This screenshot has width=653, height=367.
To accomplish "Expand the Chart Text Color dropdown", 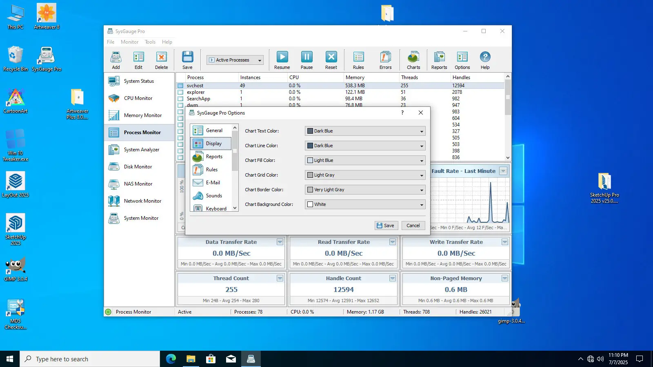I will click(422, 131).
